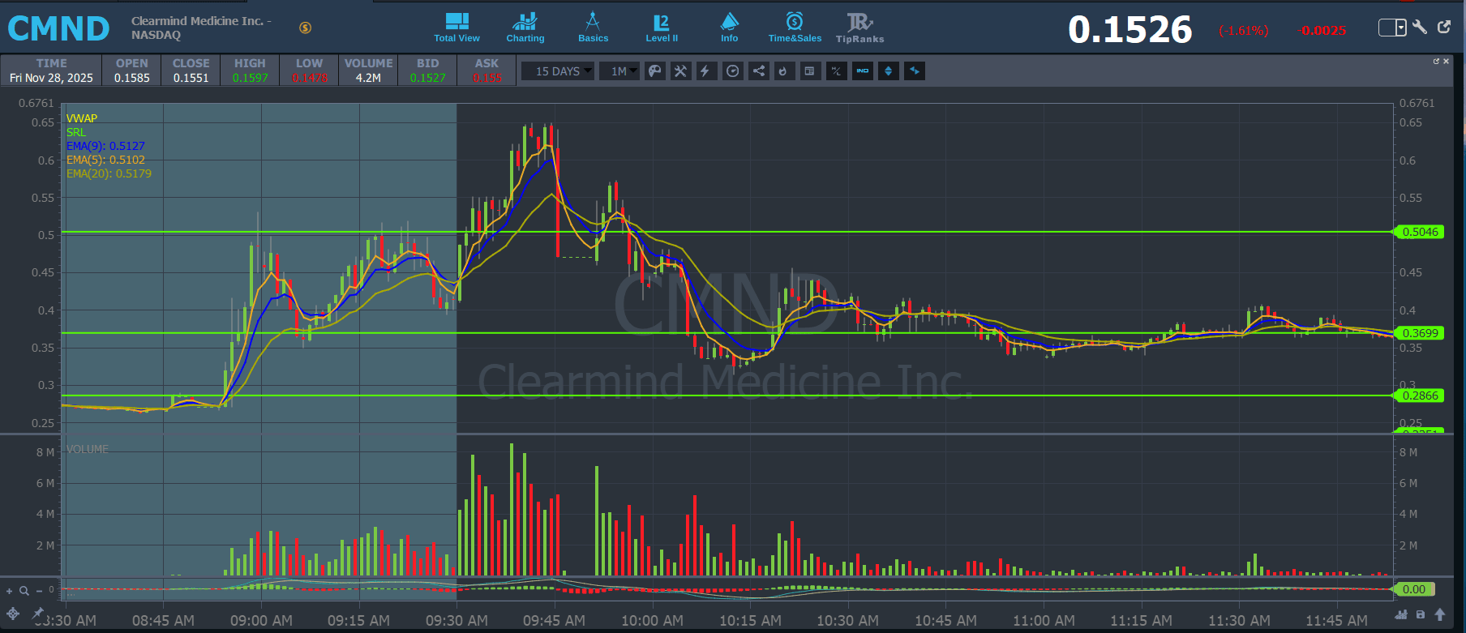1466x633 pixels.
Task: Select the SRL indicator label
Action: coord(75,132)
